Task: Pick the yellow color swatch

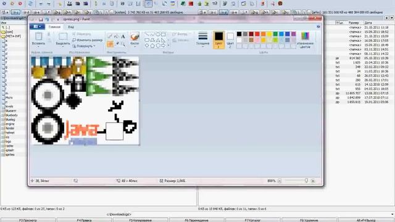Action: (269, 34)
